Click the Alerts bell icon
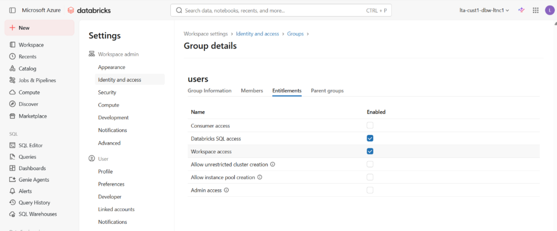Screen dimensions: 557x231 pos(12,191)
